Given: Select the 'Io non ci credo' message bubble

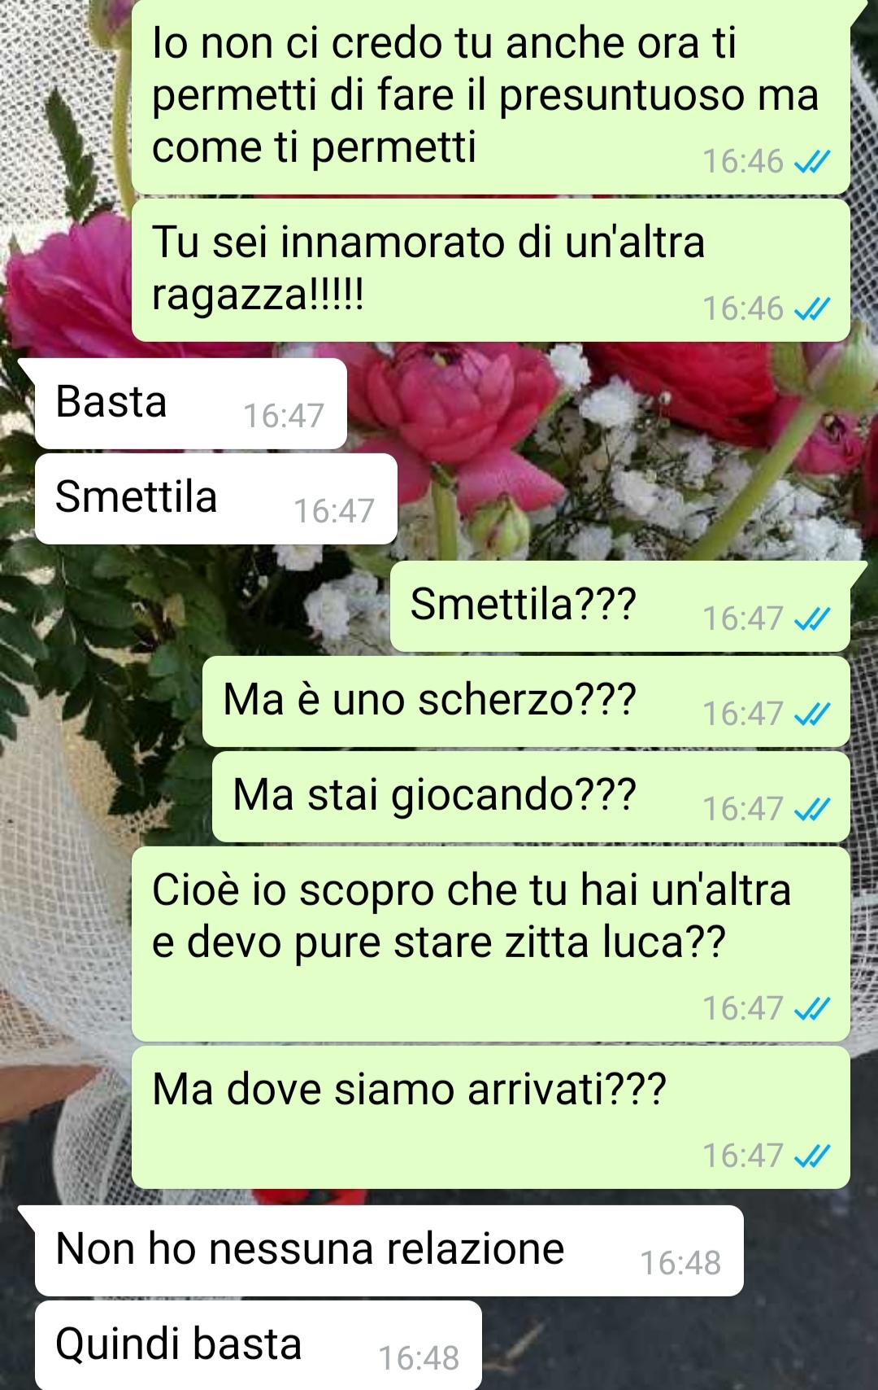Looking at the screenshot, I should [491, 97].
